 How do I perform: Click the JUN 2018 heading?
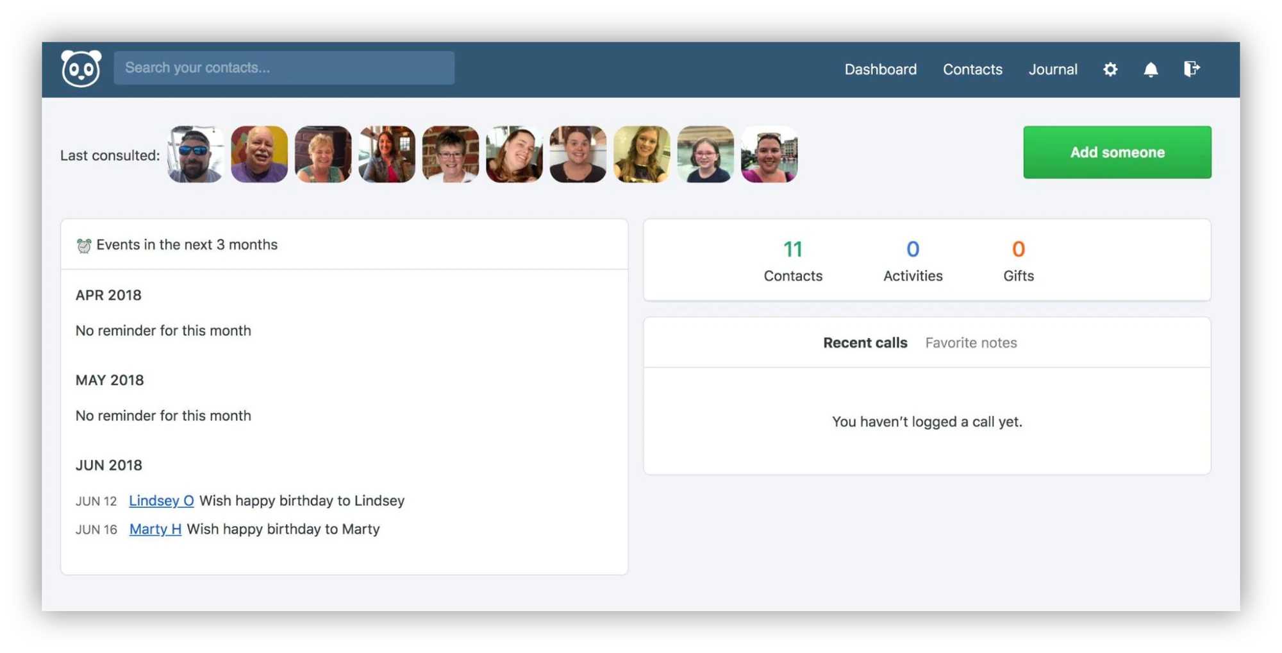pos(109,465)
